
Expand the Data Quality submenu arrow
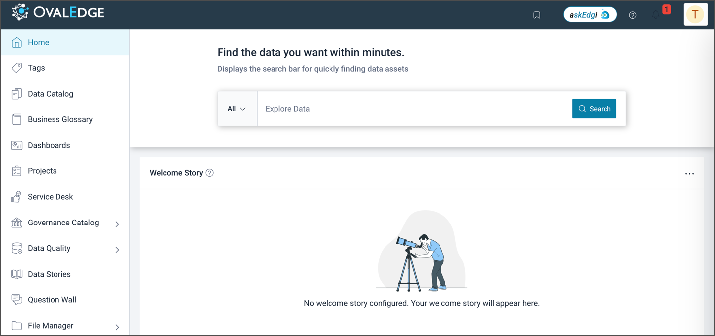click(x=117, y=250)
